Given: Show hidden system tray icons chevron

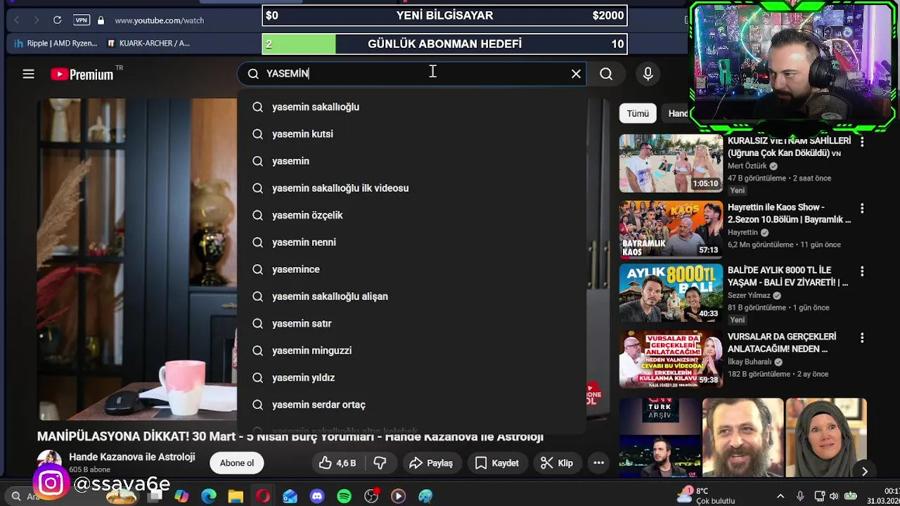Looking at the screenshot, I should (x=780, y=496).
